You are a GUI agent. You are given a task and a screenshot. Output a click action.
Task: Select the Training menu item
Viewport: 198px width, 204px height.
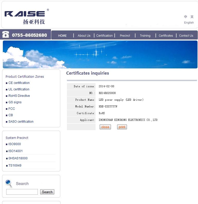pyautogui.click(x=145, y=36)
